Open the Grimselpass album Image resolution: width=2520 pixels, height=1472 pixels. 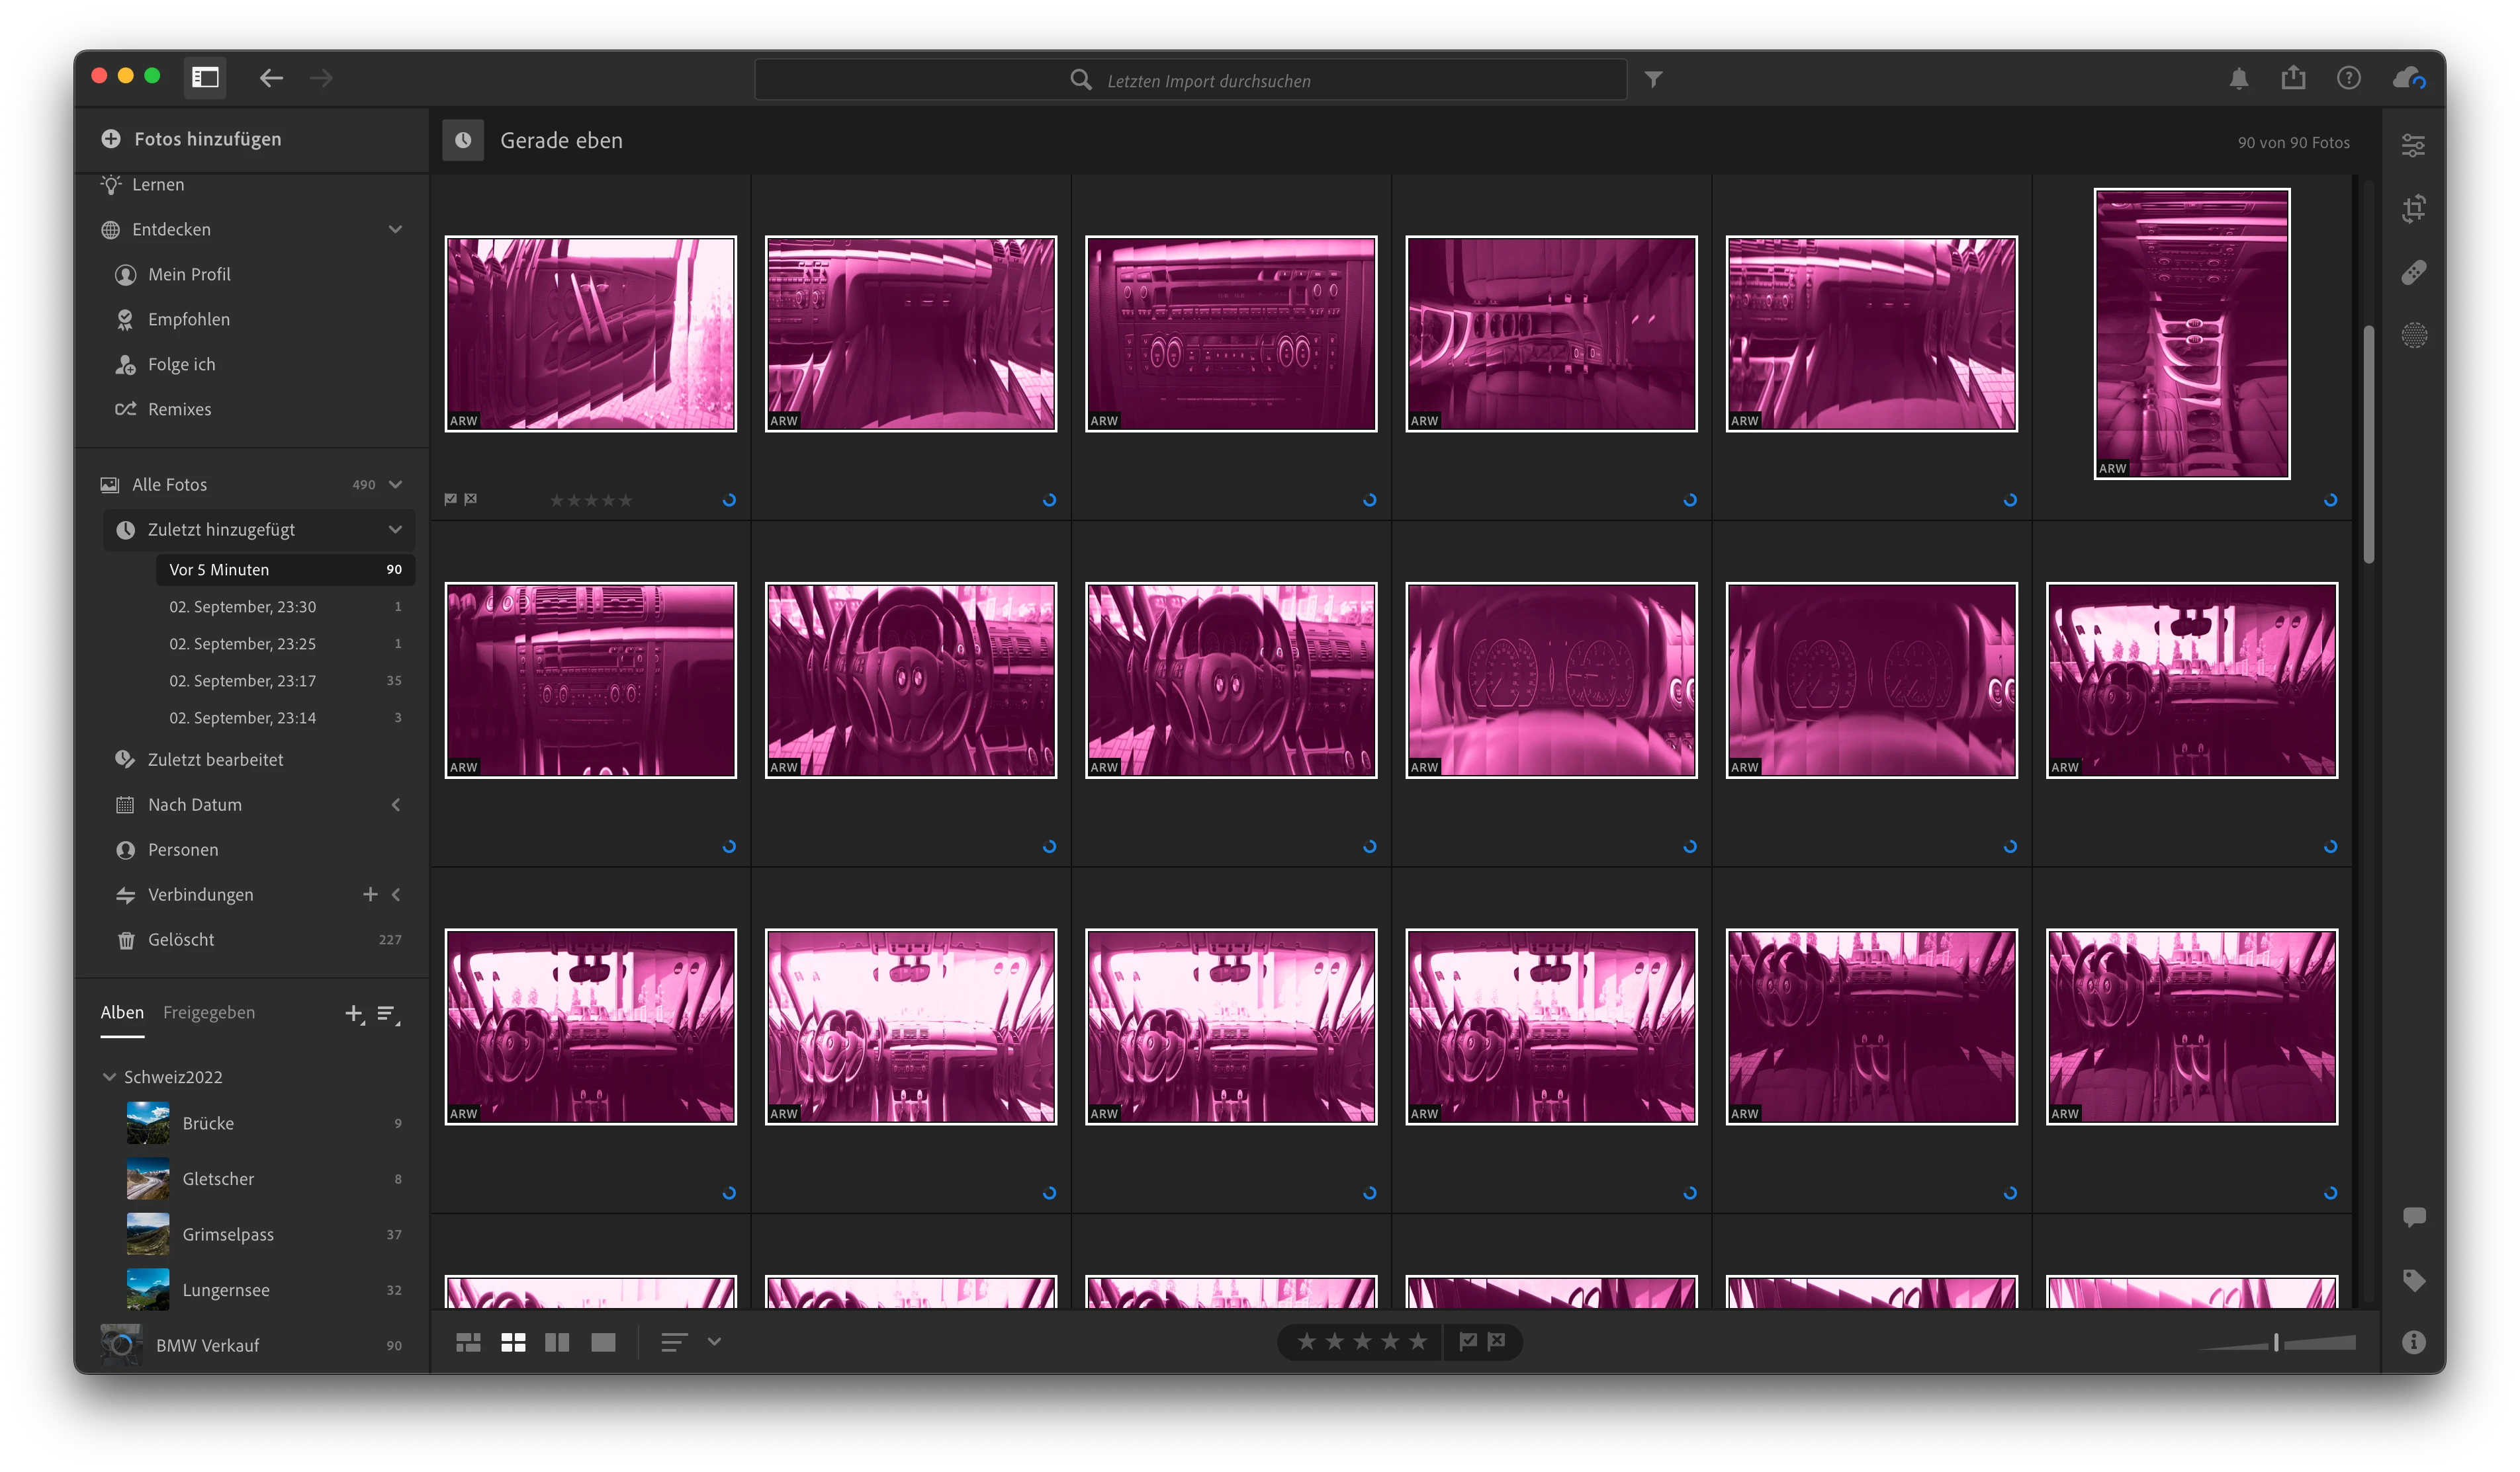pos(227,1234)
